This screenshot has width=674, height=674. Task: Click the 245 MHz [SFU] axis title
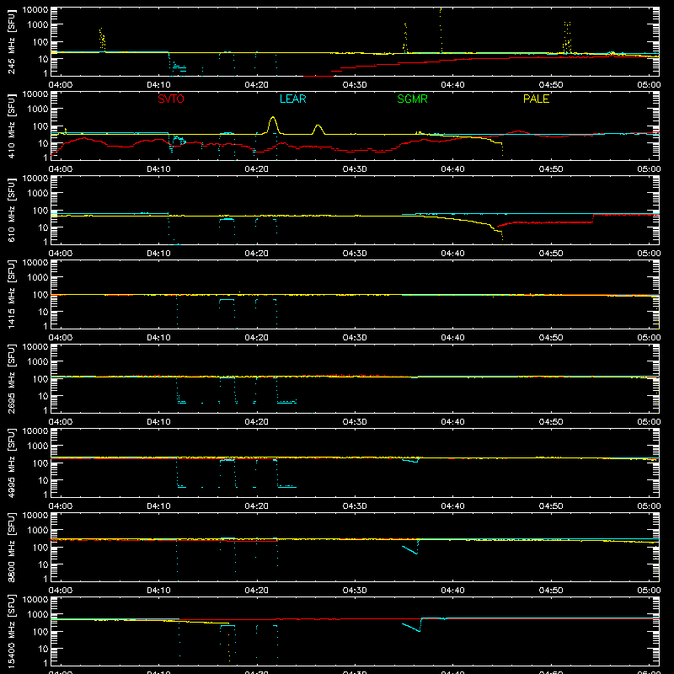coord(11,42)
